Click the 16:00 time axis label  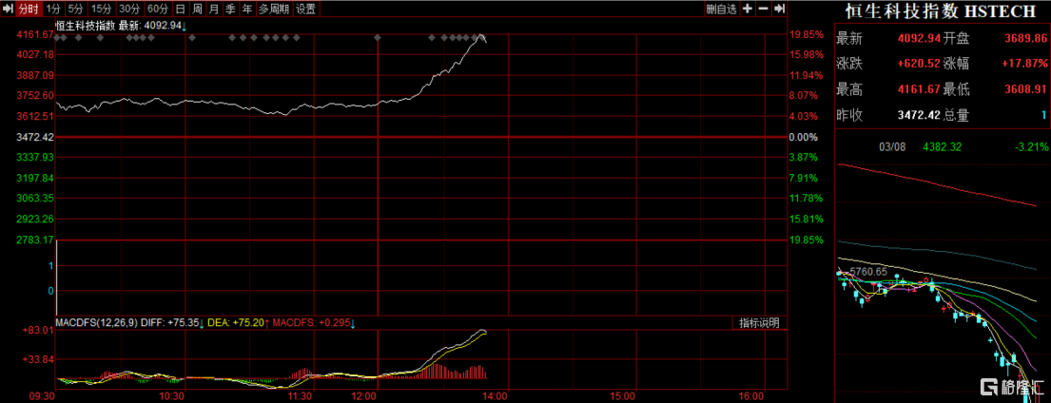tap(752, 396)
